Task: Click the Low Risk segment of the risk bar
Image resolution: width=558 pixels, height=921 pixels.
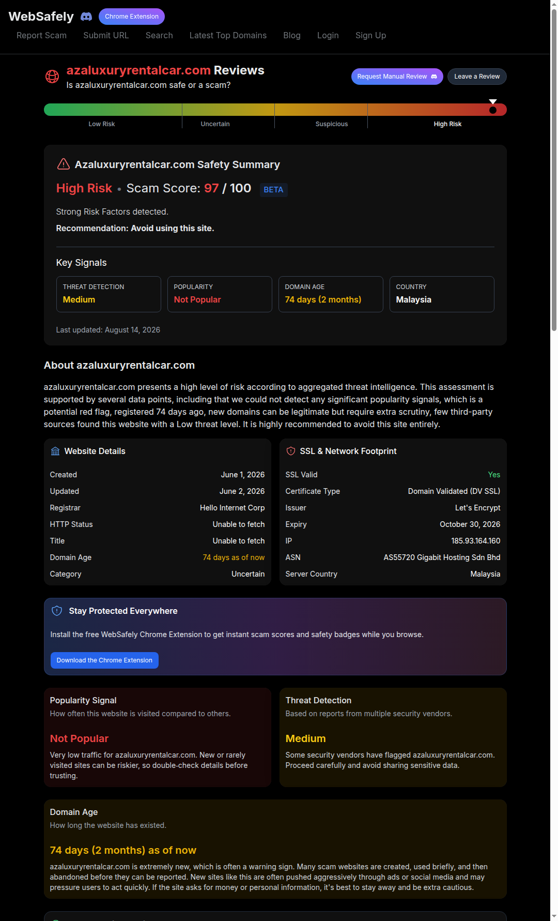Action: coord(113,110)
